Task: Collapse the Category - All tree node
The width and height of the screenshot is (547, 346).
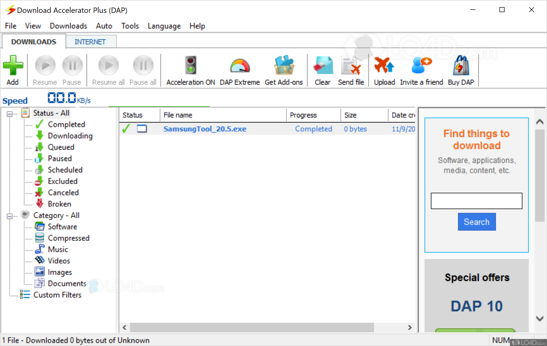Action: pos(10,216)
